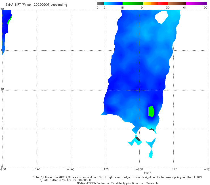The width and height of the screenshot is (210, 185).
Task: Click the large green wind patch near 7N
Action: pyautogui.click(x=151, y=112)
